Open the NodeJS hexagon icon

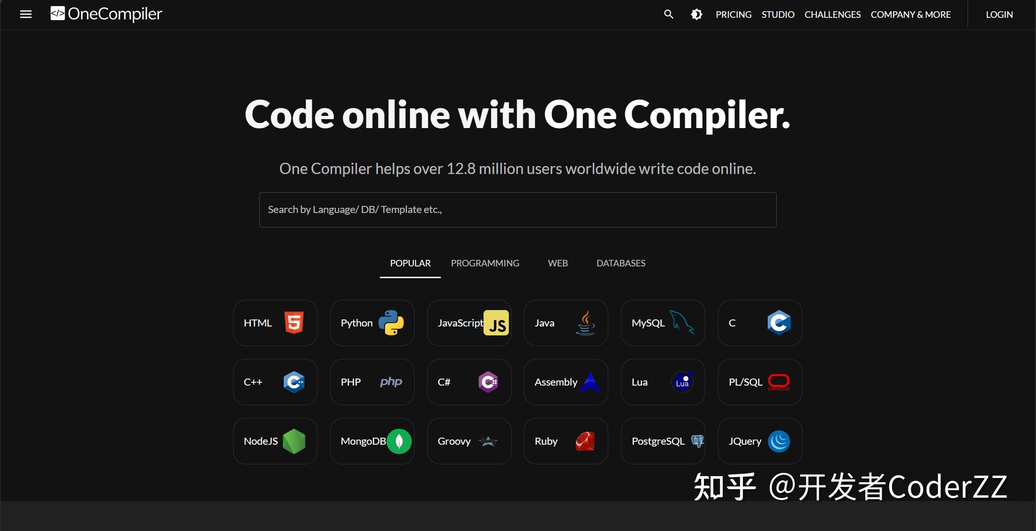[295, 441]
